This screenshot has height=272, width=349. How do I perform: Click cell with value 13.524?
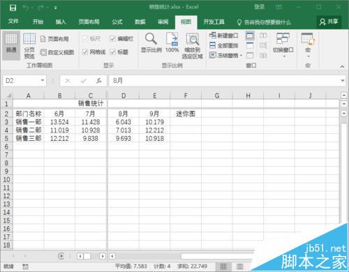(59, 122)
